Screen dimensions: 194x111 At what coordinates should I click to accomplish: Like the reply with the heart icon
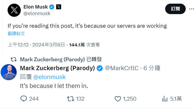pos(118,99)
